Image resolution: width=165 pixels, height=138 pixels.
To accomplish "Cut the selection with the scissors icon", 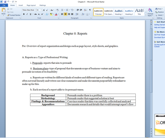I will [8, 9].
